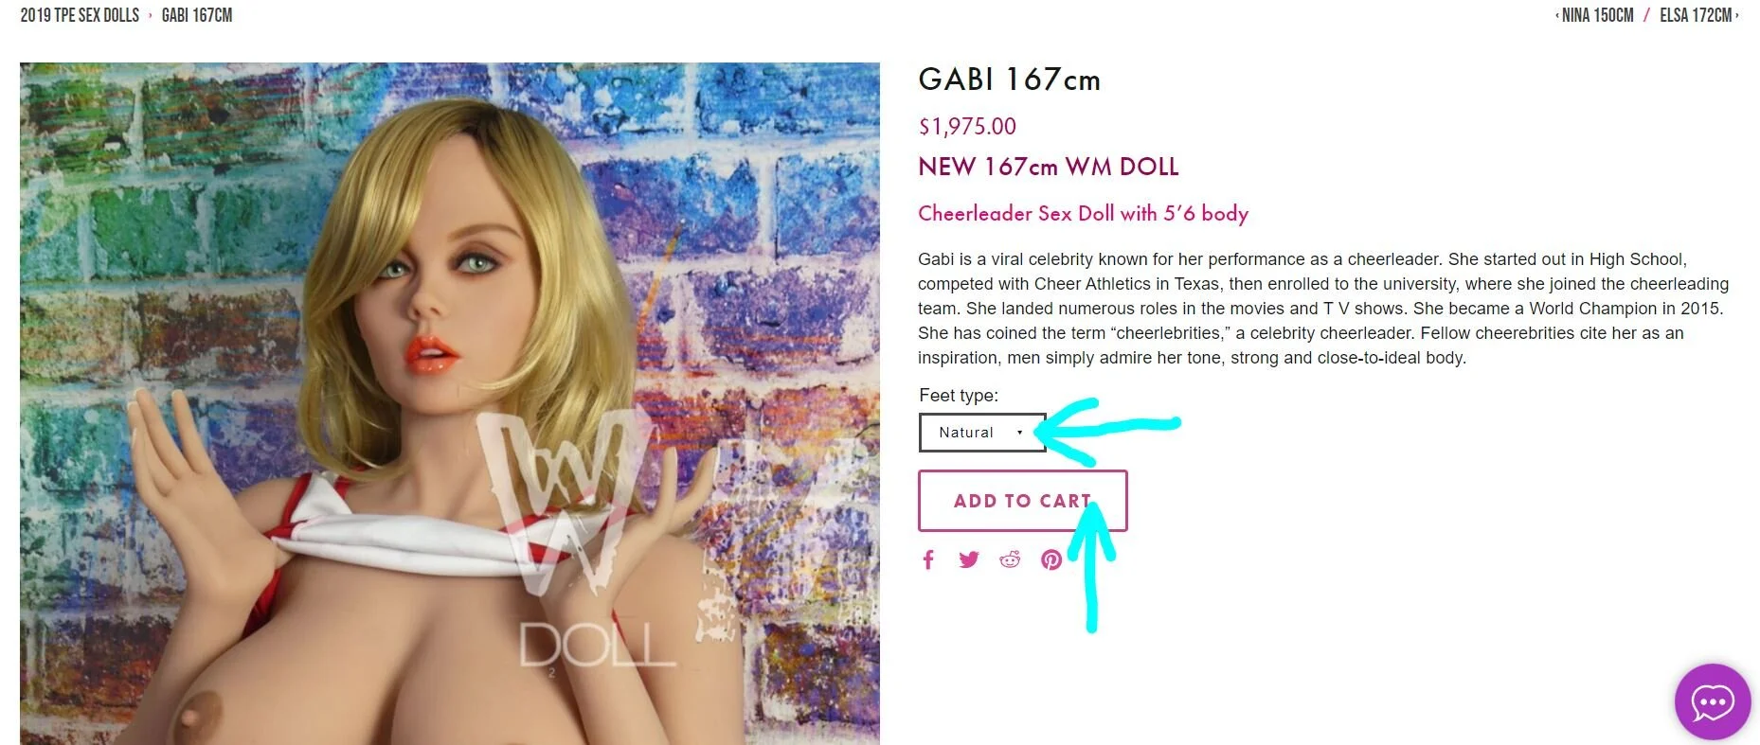
Task: Click the Feet type label
Action: (959, 396)
